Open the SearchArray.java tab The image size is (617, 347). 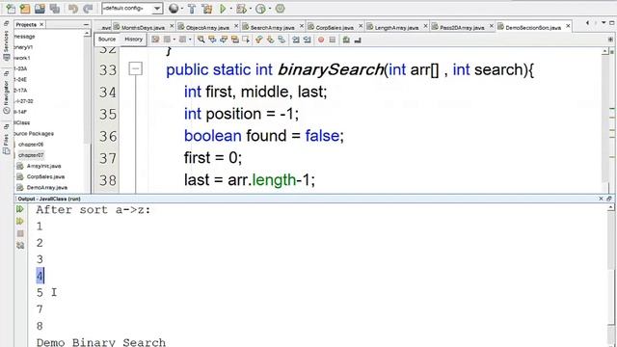point(272,27)
